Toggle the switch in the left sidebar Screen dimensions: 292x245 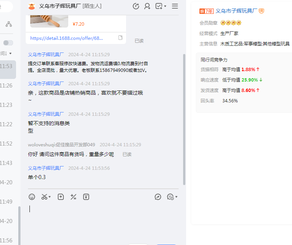tap(8, 43)
